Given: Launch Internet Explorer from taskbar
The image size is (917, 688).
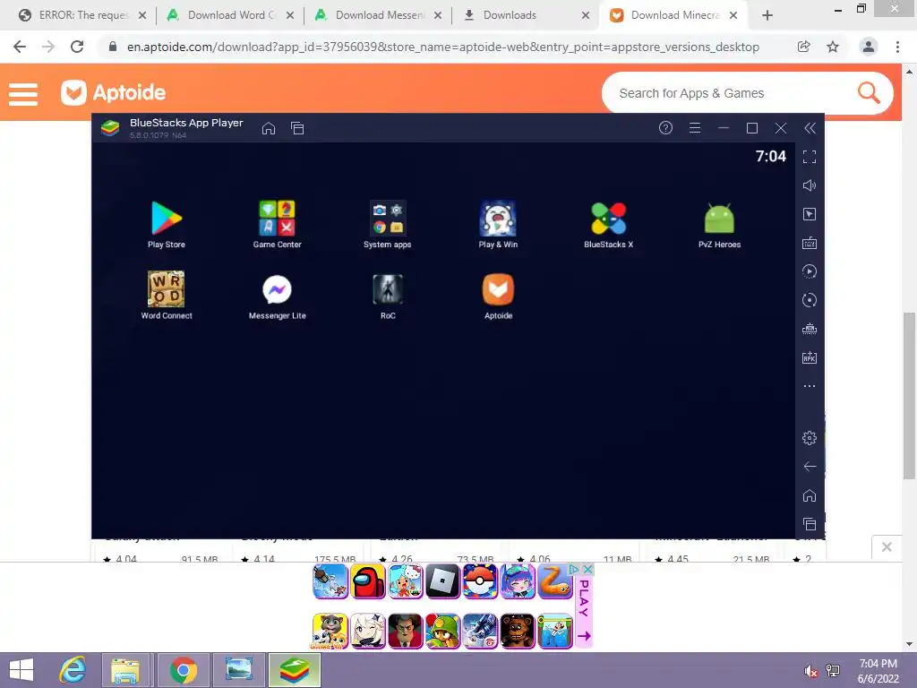Looking at the screenshot, I should [73, 670].
